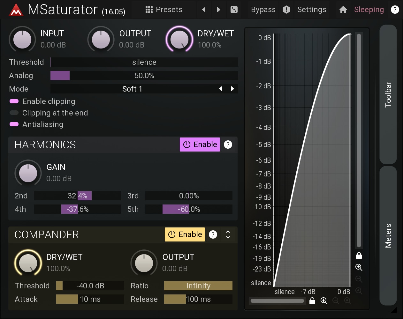The width and height of the screenshot is (403, 319).
Task: Click the Release 100 ms slider
Action: [198, 299]
